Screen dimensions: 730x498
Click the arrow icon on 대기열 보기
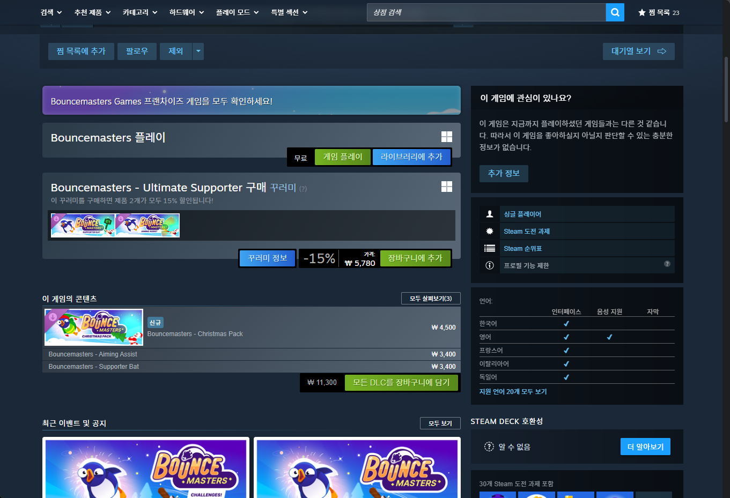[662, 51]
